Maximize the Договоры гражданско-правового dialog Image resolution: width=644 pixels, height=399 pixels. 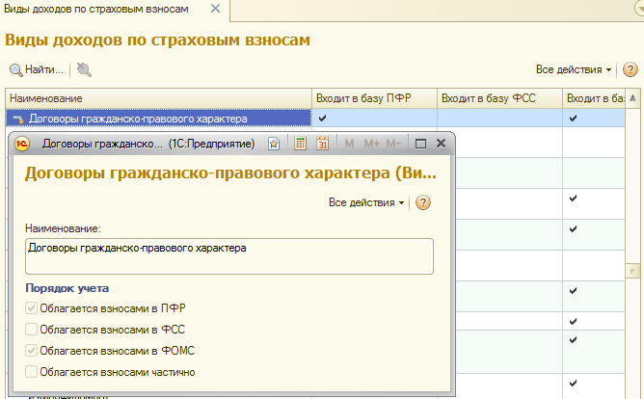pyautogui.click(x=420, y=144)
